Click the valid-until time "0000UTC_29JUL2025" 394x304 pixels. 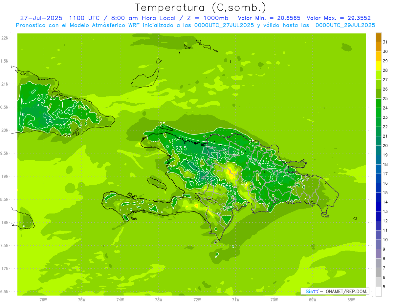coord(345,25)
